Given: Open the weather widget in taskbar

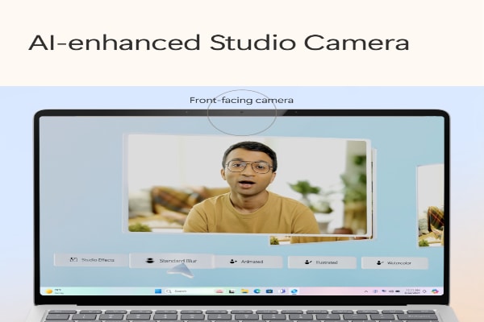Looking at the screenshot, I should pyautogui.click(x=53, y=291).
